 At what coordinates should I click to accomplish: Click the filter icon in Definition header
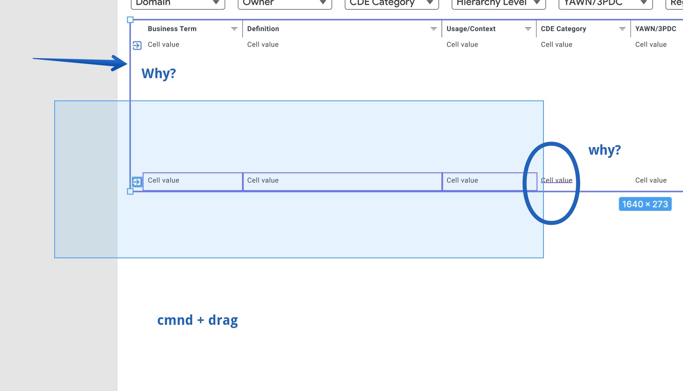434,29
